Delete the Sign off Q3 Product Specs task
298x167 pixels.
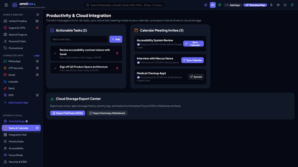(117, 68)
